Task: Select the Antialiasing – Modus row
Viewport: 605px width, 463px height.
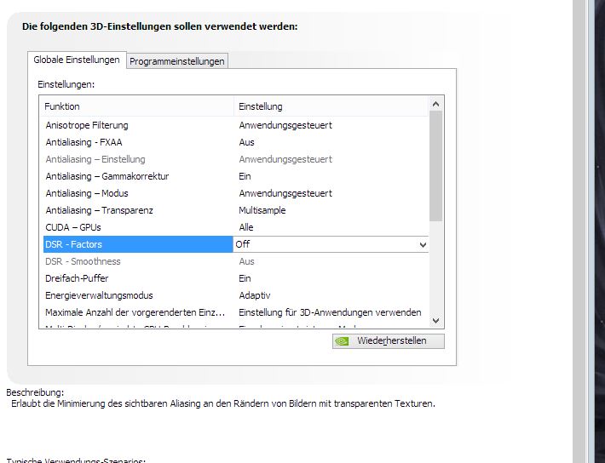Action: [x=235, y=193]
